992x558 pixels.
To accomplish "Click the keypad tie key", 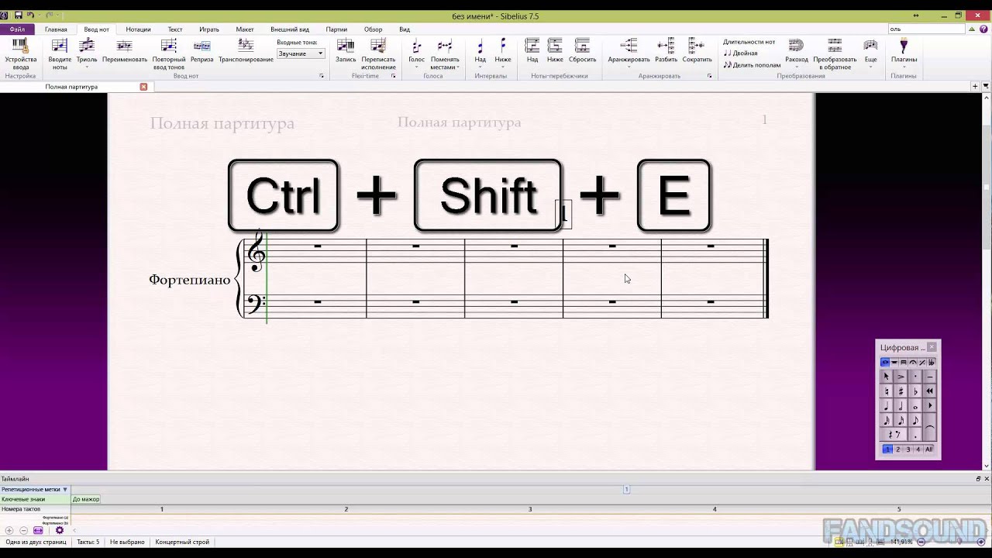I will point(930,427).
